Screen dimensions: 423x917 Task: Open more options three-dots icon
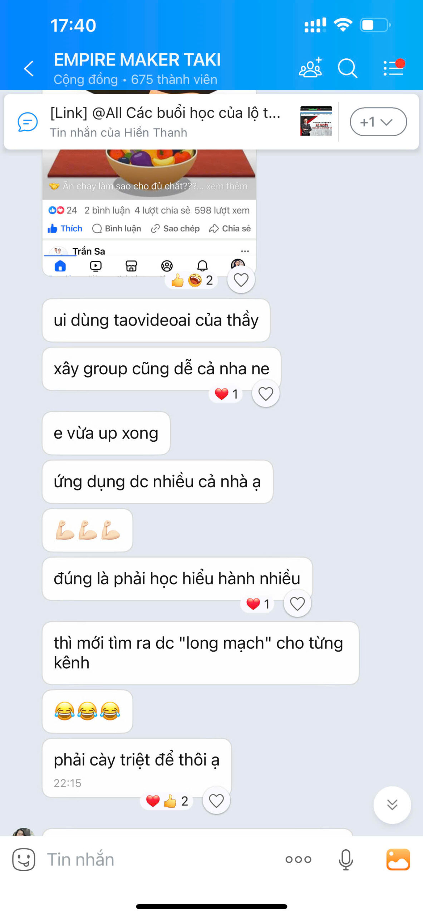298,859
